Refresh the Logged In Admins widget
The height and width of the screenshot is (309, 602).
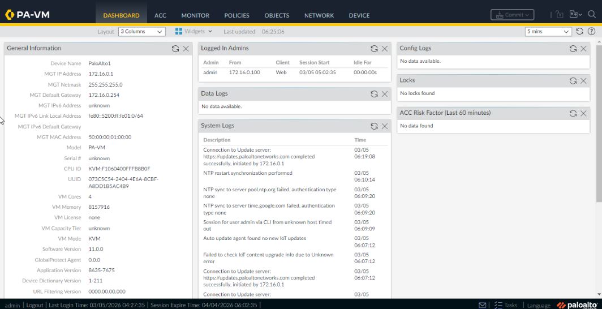[374, 49]
